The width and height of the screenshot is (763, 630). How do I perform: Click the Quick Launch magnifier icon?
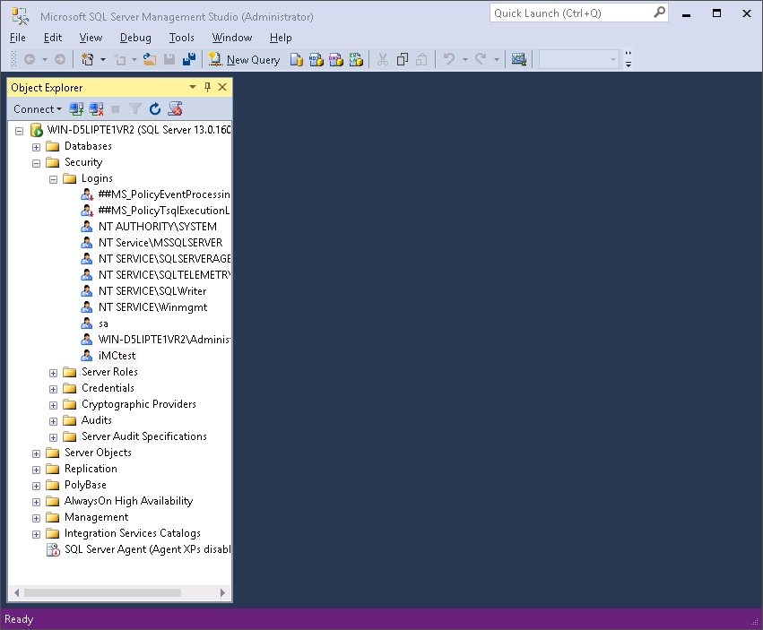(x=659, y=13)
